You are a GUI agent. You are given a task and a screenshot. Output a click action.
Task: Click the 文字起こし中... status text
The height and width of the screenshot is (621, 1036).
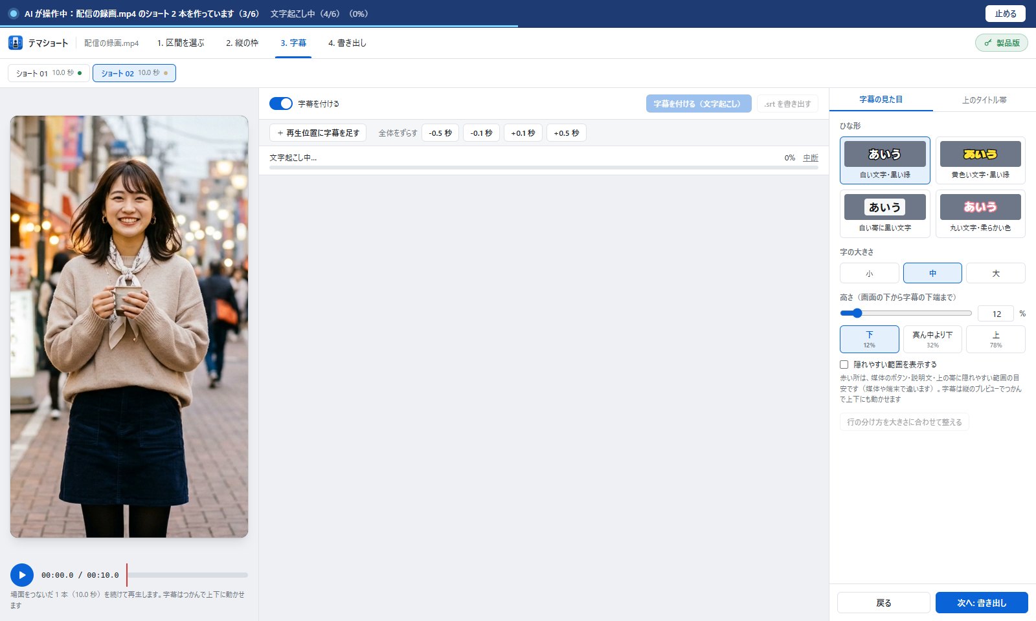point(293,158)
